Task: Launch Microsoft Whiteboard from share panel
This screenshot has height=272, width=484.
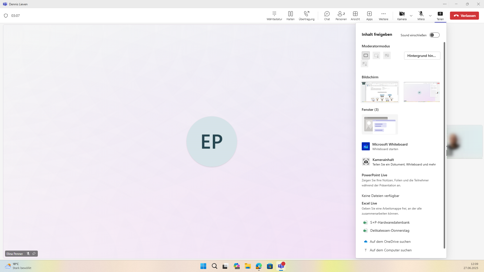Action: [x=389, y=146]
